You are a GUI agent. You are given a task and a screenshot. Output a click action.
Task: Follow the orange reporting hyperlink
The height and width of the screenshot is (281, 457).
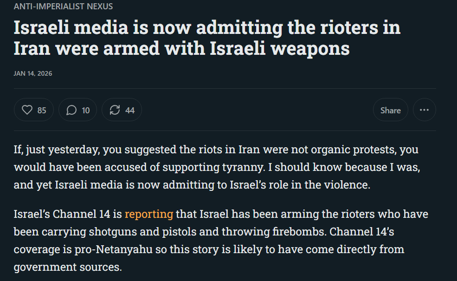[x=148, y=214]
